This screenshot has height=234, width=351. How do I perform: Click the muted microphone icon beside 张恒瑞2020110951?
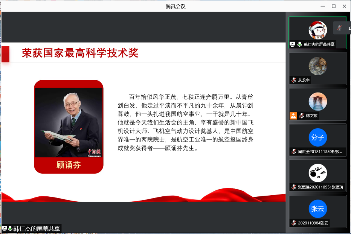coord(293,187)
